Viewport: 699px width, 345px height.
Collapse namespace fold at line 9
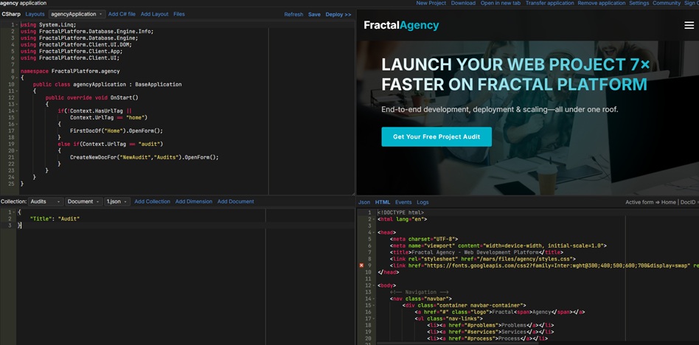[x=17, y=77]
